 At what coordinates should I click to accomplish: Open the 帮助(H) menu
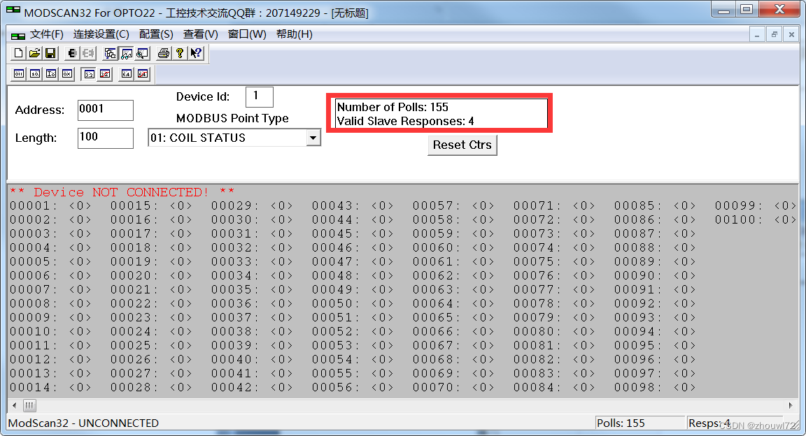click(x=295, y=34)
